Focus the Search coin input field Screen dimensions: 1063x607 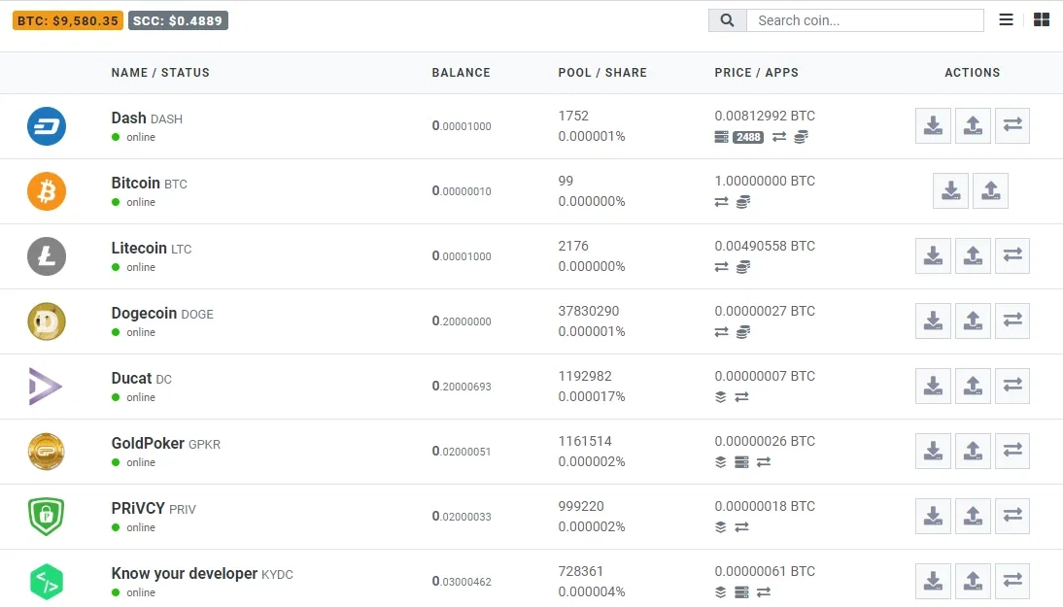[865, 20]
